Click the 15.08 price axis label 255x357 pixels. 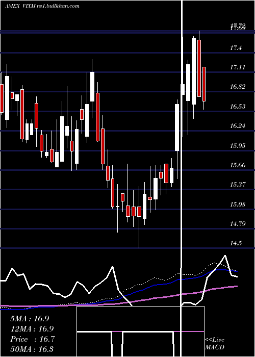point(238,204)
